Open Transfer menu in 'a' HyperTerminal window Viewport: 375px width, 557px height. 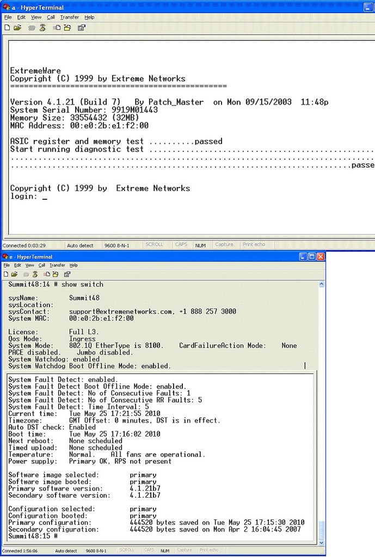(70, 17)
